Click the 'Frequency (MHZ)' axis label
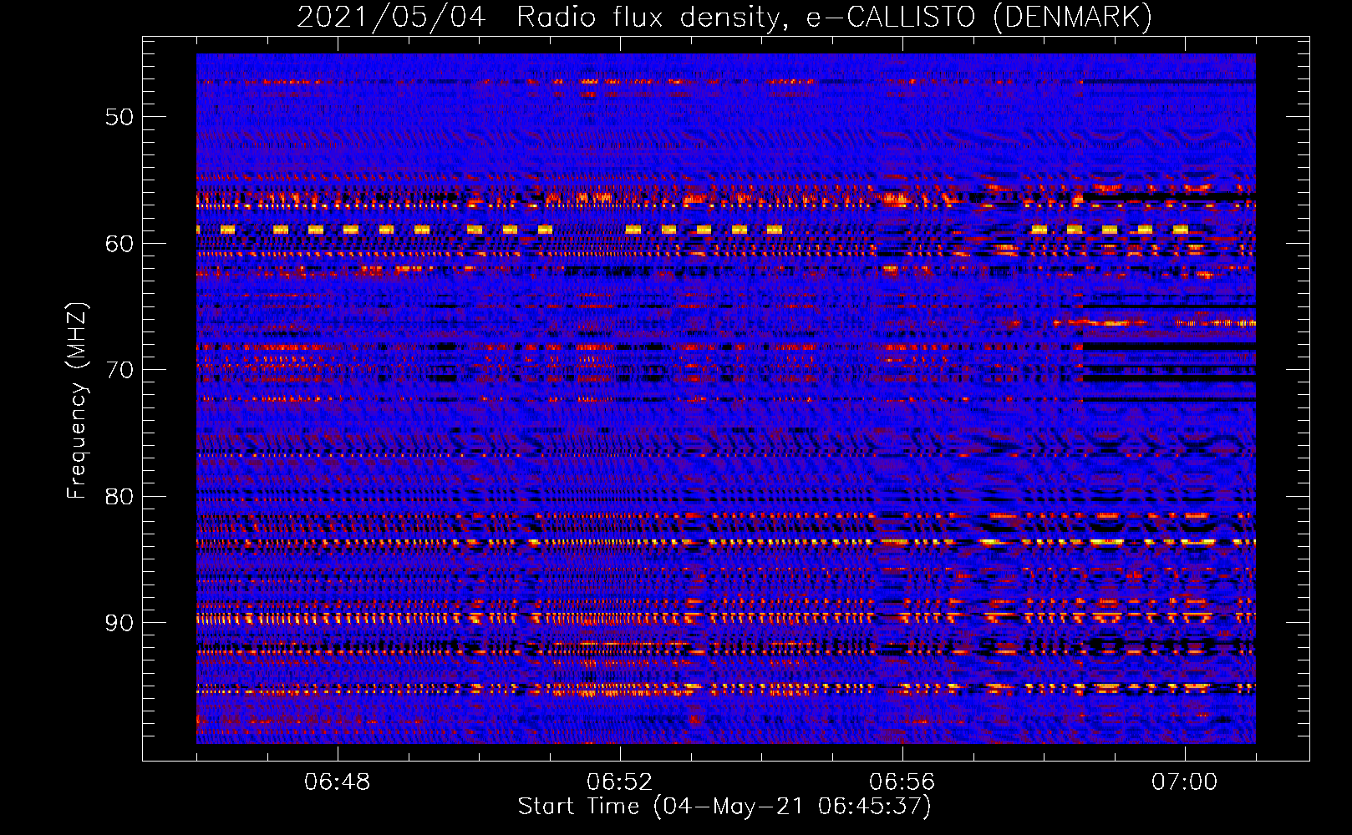The image size is (1352, 835). tap(77, 401)
